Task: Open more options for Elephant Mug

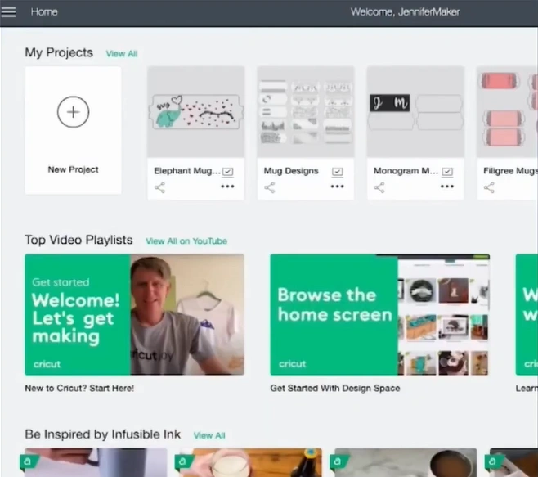Action: tap(227, 187)
